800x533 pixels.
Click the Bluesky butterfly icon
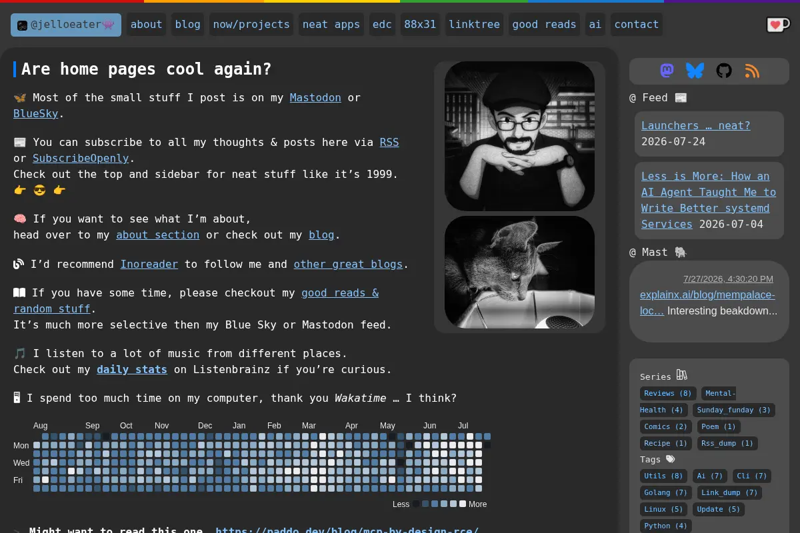pyautogui.click(x=695, y=71)
